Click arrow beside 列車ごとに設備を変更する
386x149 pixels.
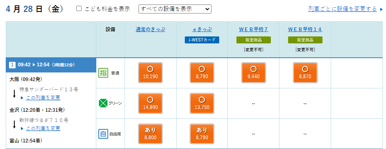pos(381,9)
